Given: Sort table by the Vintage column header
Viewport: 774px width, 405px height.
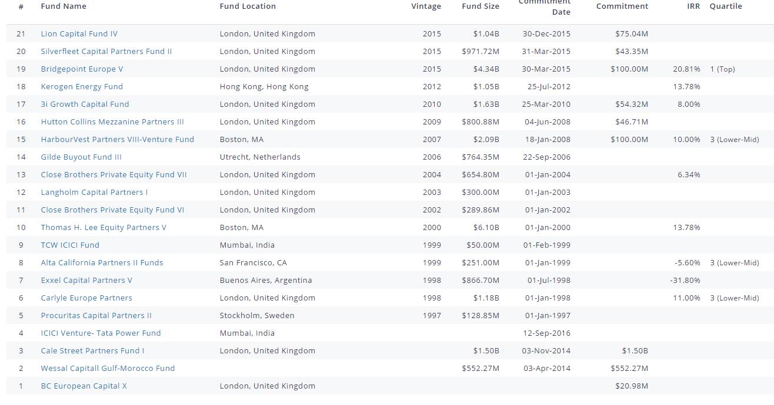Looking at the screenshot, I should tap(426, 6).
